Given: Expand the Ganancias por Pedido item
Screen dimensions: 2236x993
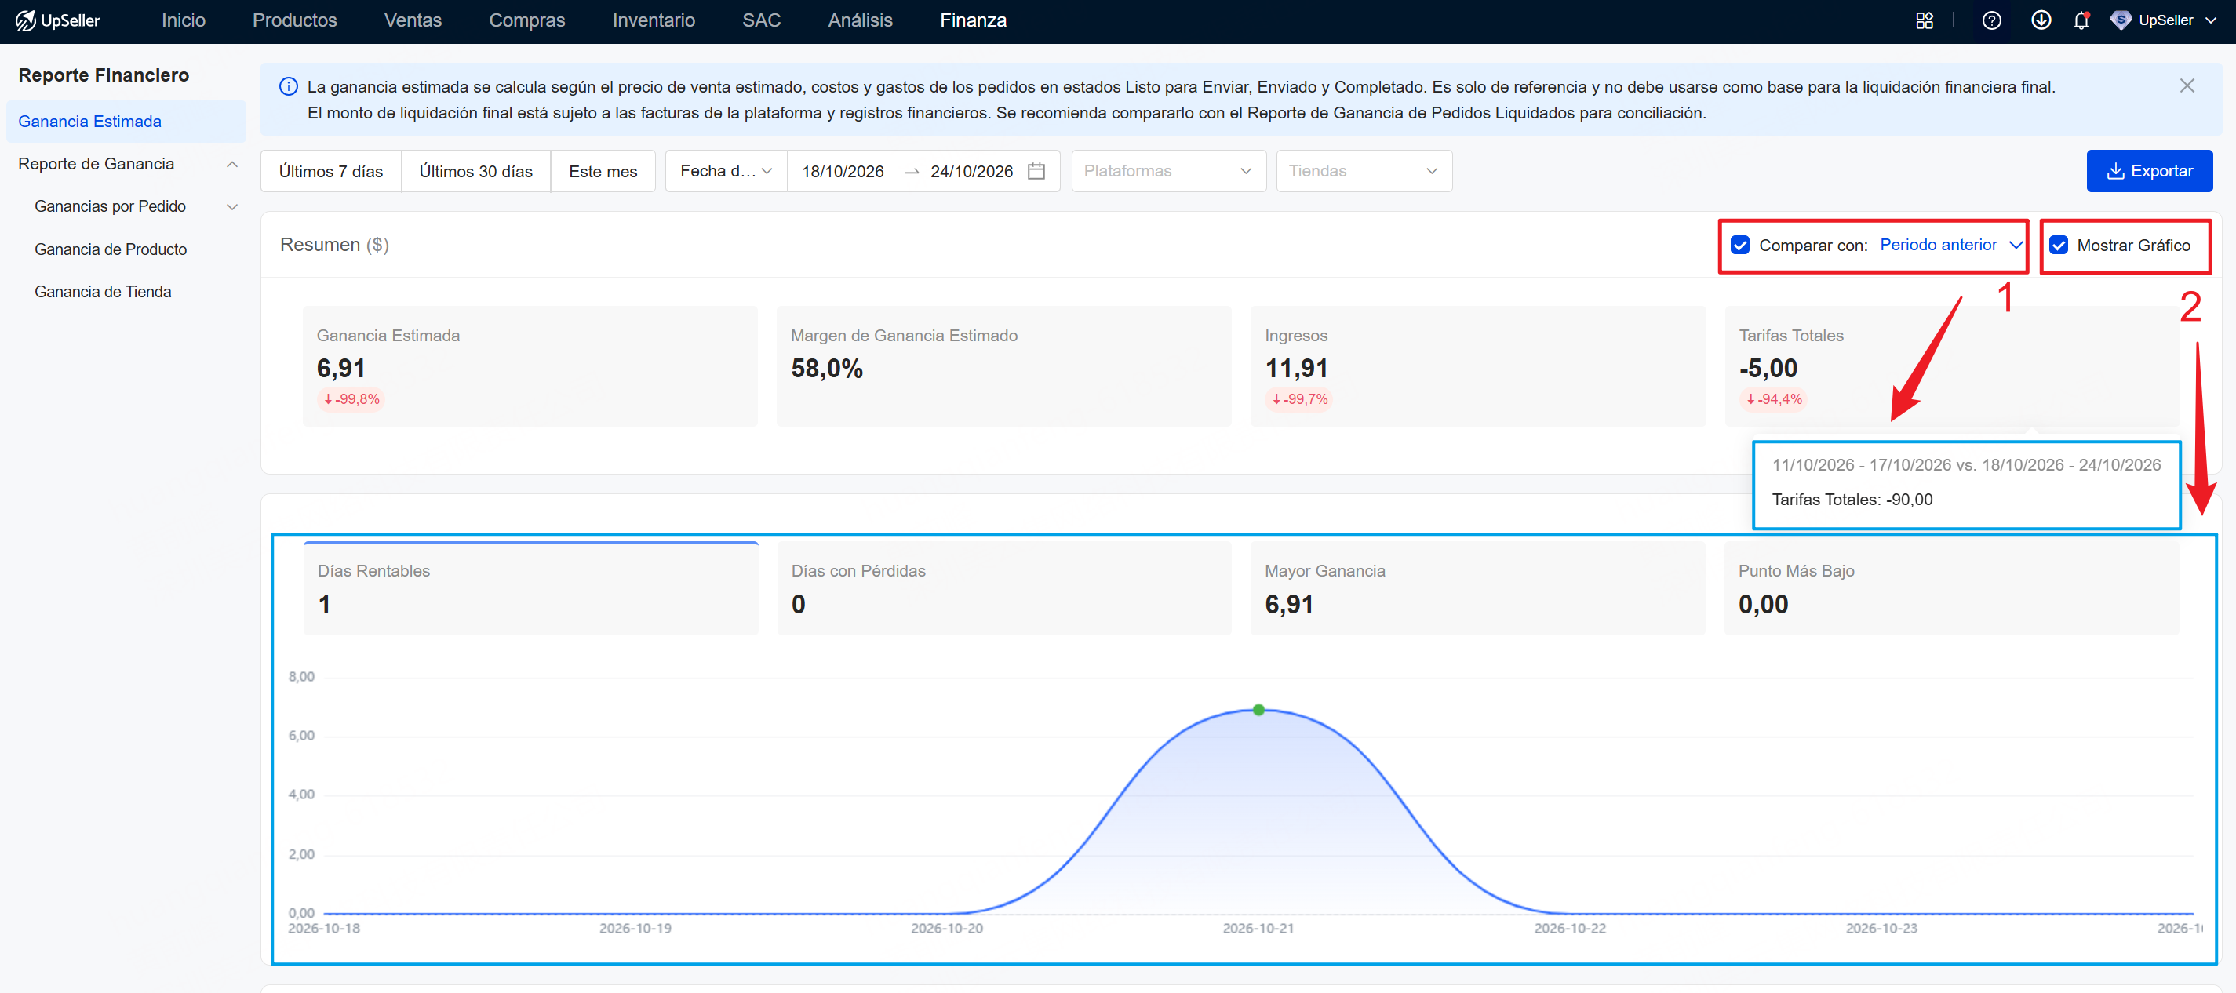Looking at the screenshot, I should tap(231, 206).
